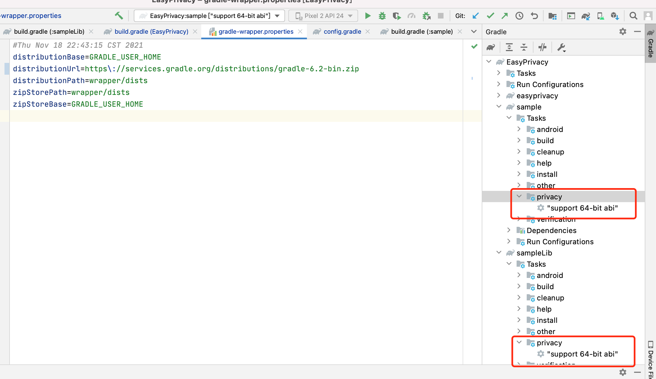
Task: Open Search Everywhere magnifier
Action: (633, 16)
